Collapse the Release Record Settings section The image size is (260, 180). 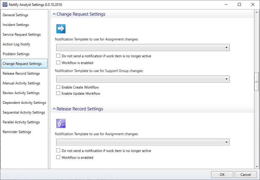click(x=54, y=109)
